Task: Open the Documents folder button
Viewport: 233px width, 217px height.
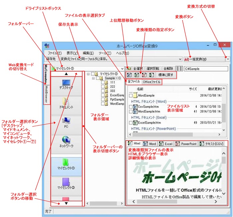Action: click(66, 106)
